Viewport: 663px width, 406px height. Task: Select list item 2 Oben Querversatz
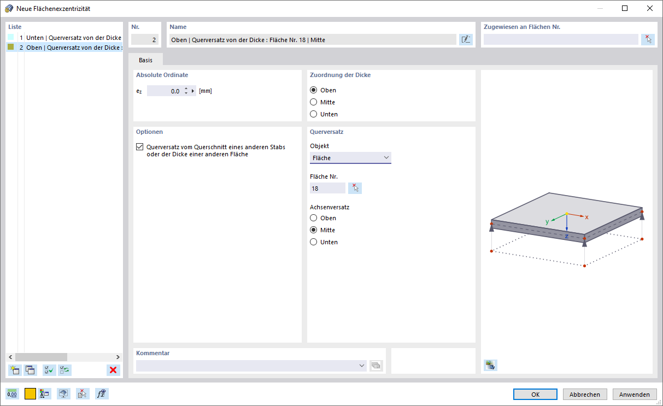click(64, 48)
